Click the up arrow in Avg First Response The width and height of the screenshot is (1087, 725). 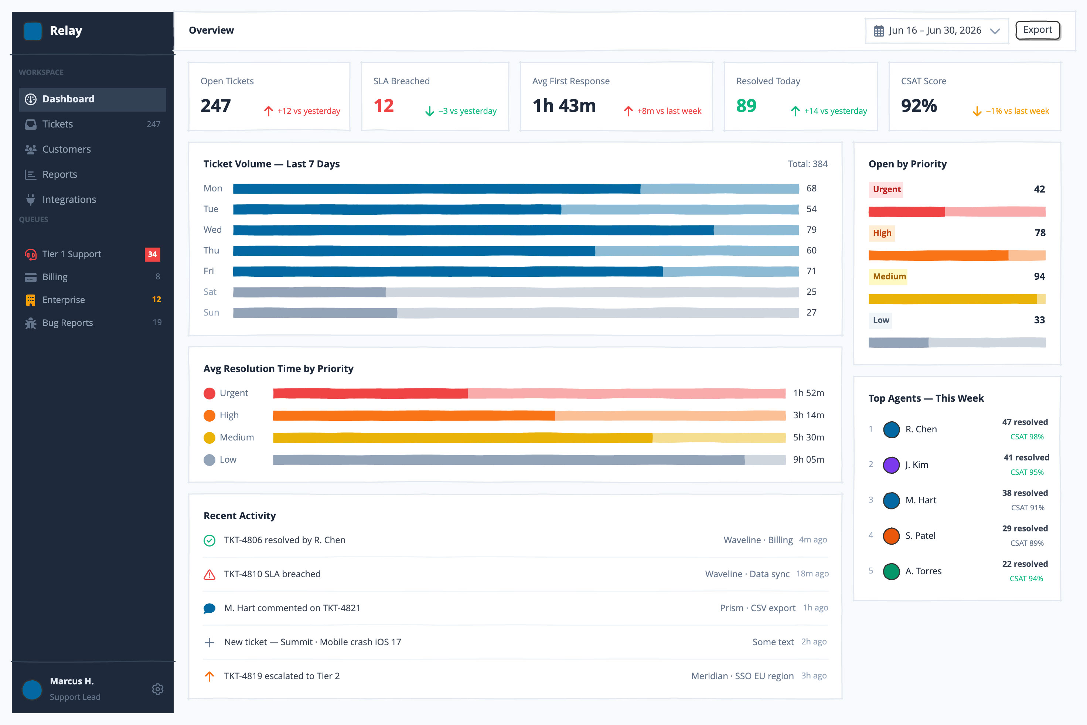(x=628, y=111)
